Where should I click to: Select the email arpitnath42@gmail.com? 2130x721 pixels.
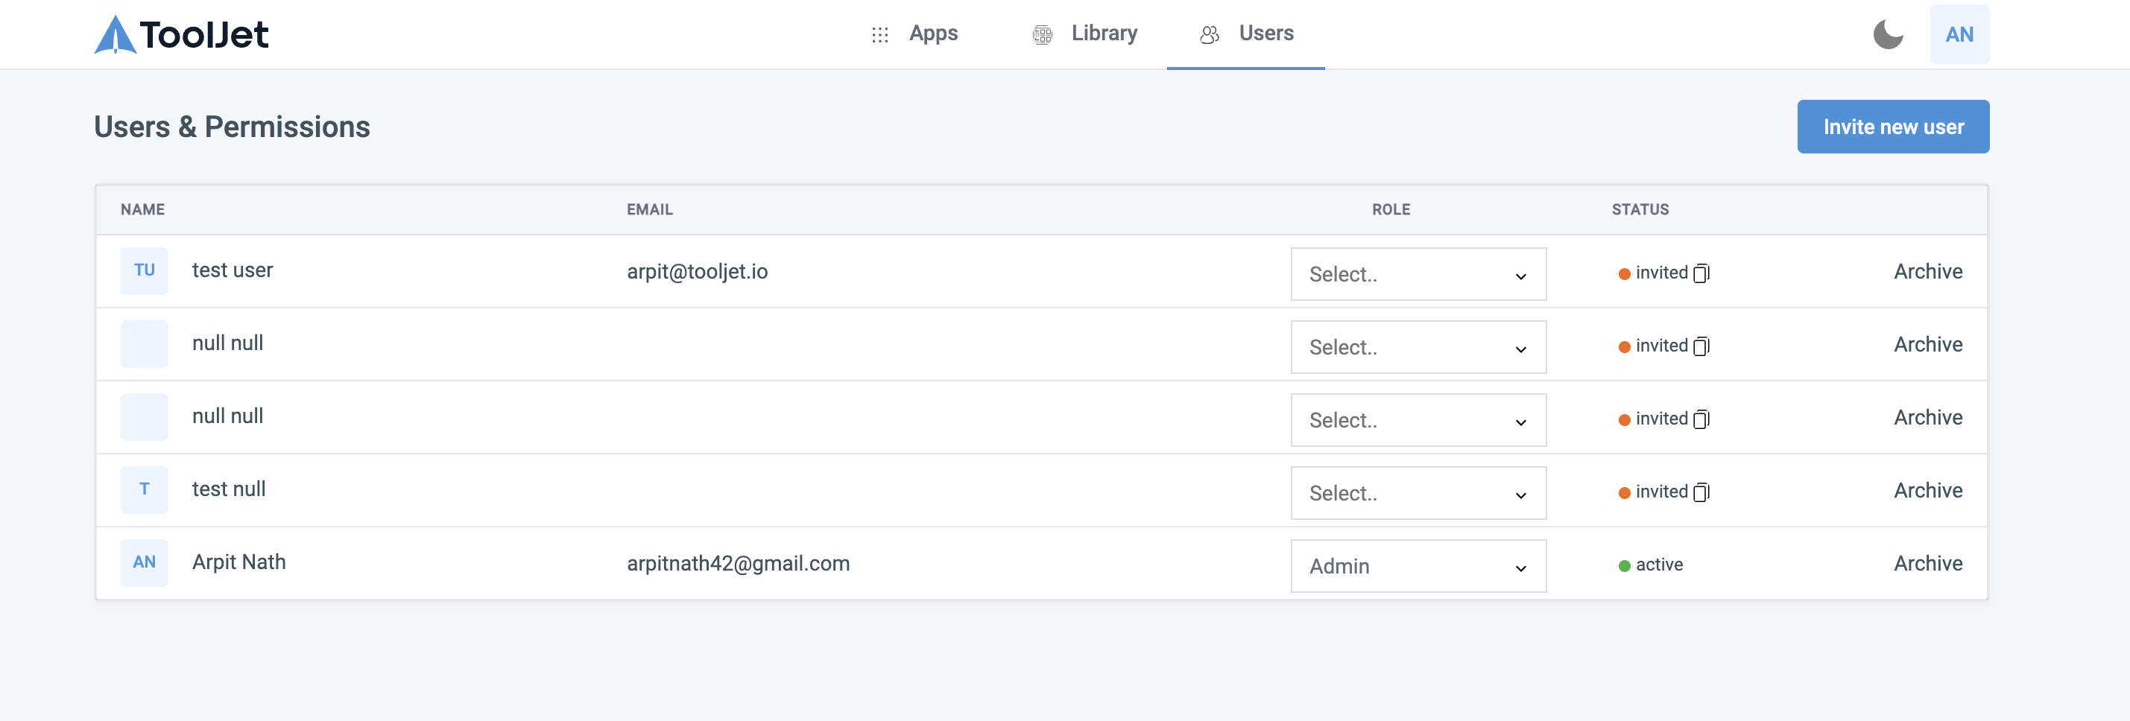click(x=738, y=563)
